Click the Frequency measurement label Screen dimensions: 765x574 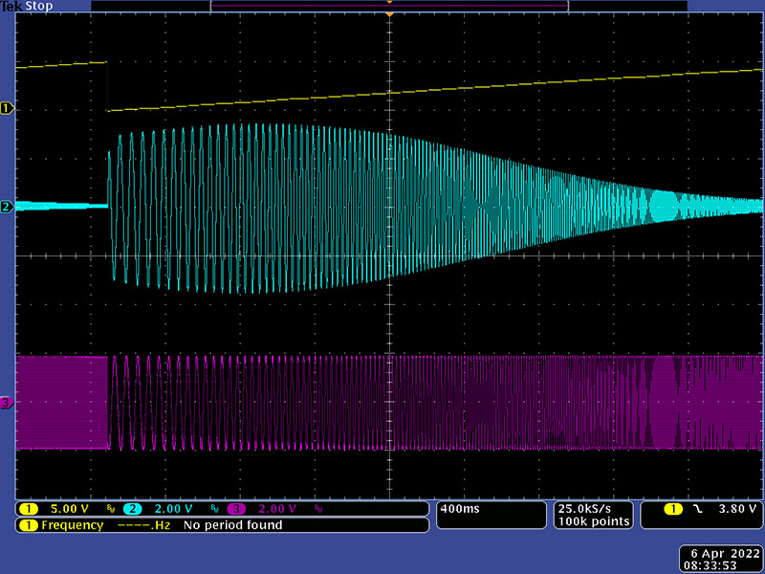[x=72, y=525]
